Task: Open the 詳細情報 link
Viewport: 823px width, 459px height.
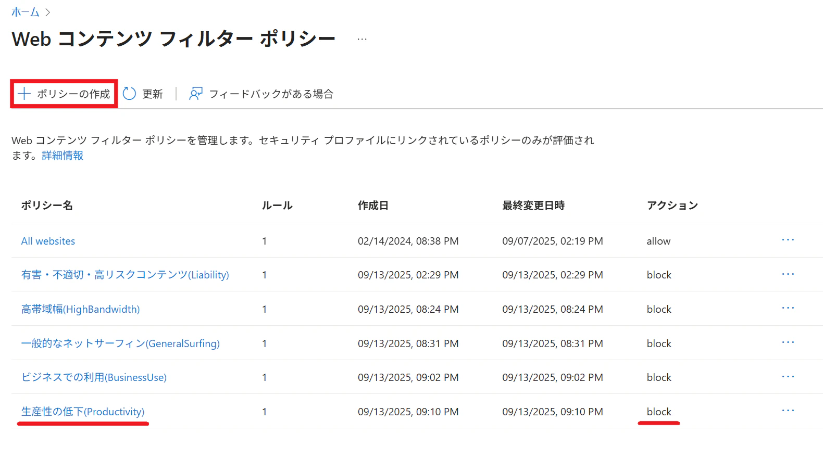Action: [63, 156]
